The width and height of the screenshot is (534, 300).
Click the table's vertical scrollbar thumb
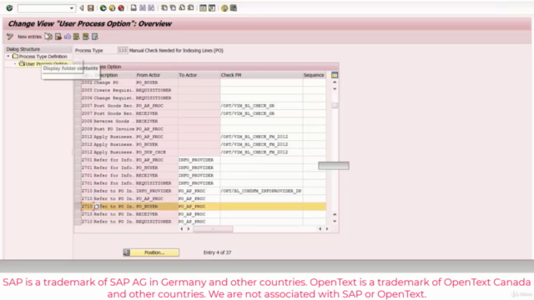tap(335, 106)
